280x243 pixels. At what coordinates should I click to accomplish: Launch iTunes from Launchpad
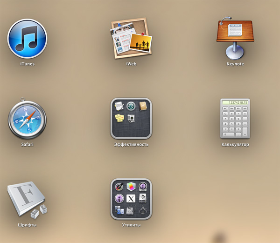click(x=27, y=38)
